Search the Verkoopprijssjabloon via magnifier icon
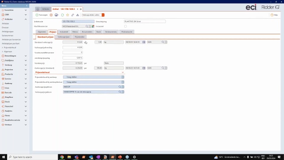This screenshot has width=284, height=160. coord(120,92)
